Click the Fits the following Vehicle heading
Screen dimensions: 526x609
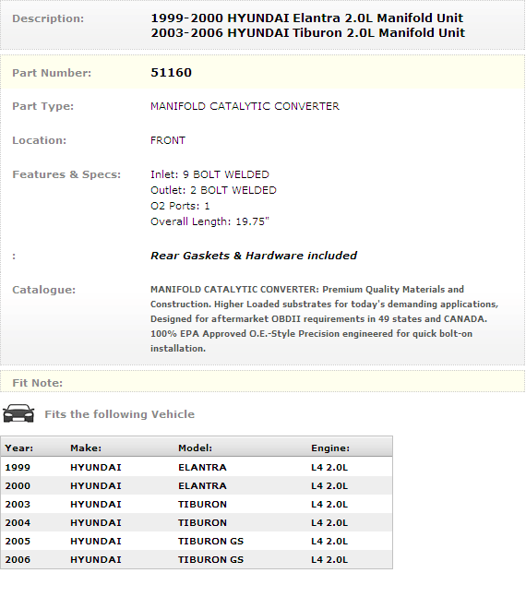(119, 414)
